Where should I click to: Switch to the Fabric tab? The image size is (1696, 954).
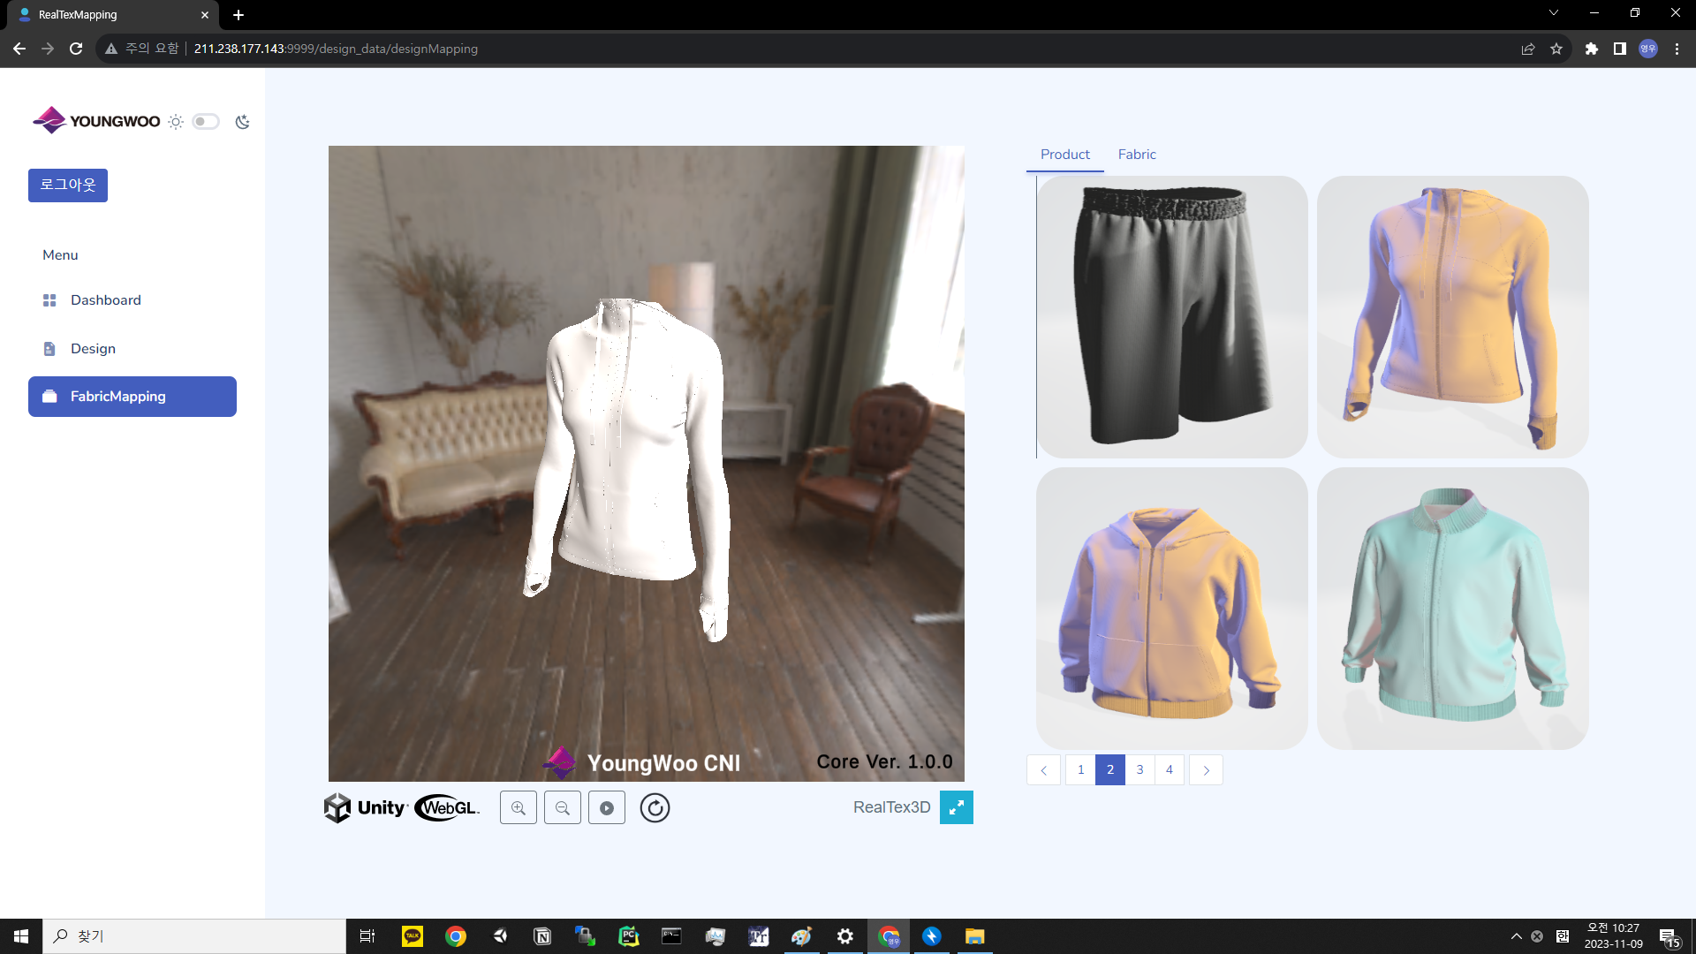(x=1136, y=155)
